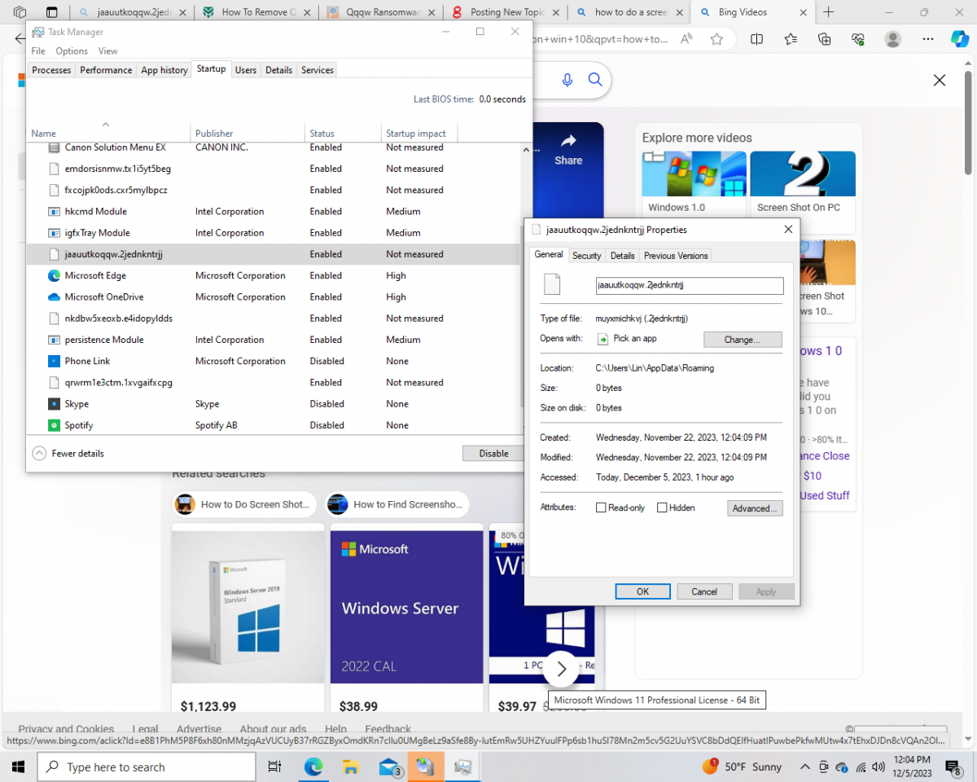Collapse Task Manager with Fewer details
The height and width of the screenshot is (782, 977).
click(x=68, y=454)
